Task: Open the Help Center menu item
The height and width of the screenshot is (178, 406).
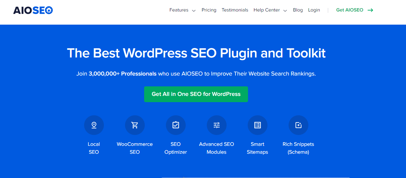Action: tap(266, 10)
